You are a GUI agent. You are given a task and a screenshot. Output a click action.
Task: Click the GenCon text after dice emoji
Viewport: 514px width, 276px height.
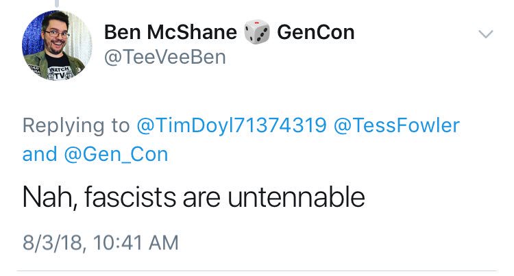click(x=316, y=32)
